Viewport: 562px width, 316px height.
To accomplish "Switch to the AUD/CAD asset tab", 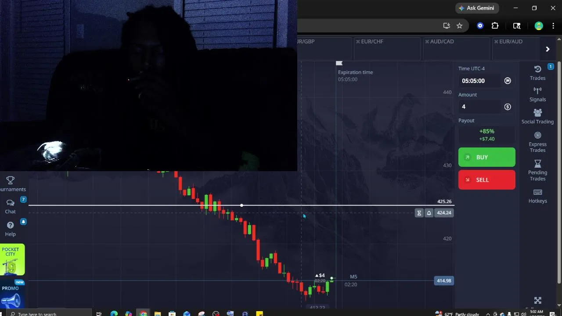I will (x=457, y=48).
